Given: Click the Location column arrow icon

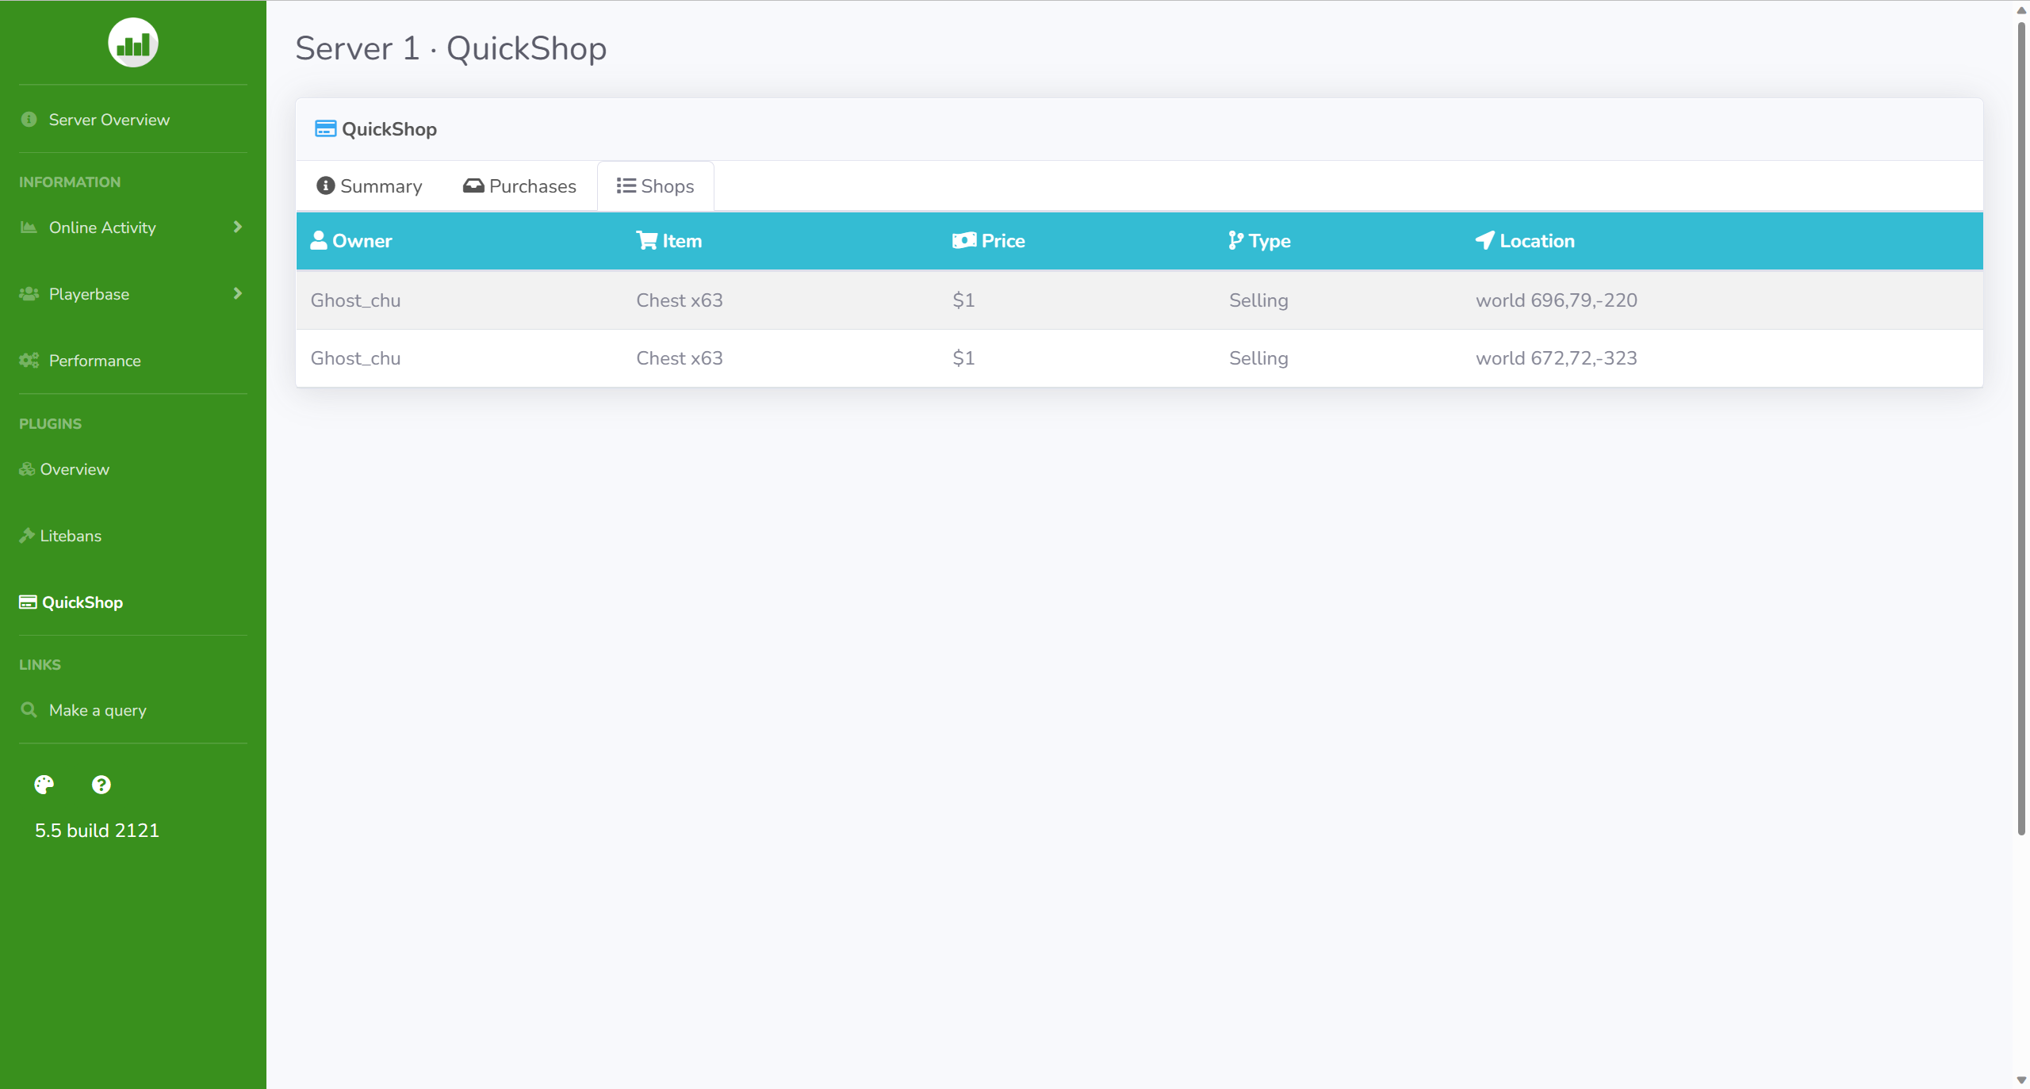Looking at the screenshot, I should (1484, 240).
